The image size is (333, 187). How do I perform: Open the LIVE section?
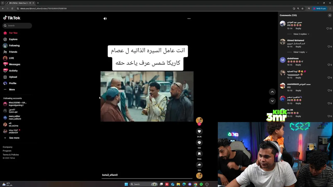[9, 58]
